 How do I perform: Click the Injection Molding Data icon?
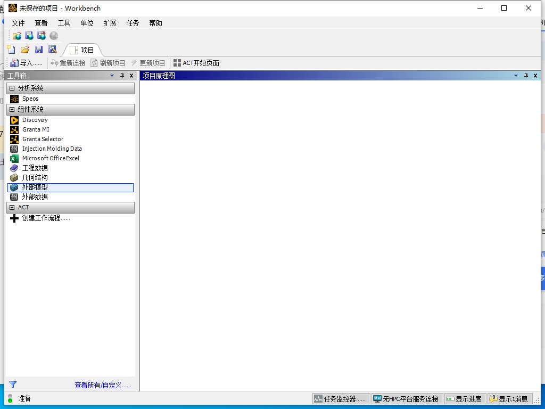14,149
